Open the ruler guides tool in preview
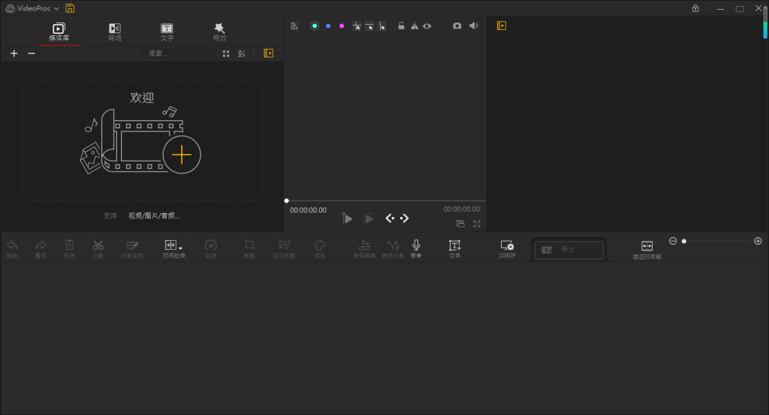Viewport: 769px width, 415px height. tap(294, 26)
